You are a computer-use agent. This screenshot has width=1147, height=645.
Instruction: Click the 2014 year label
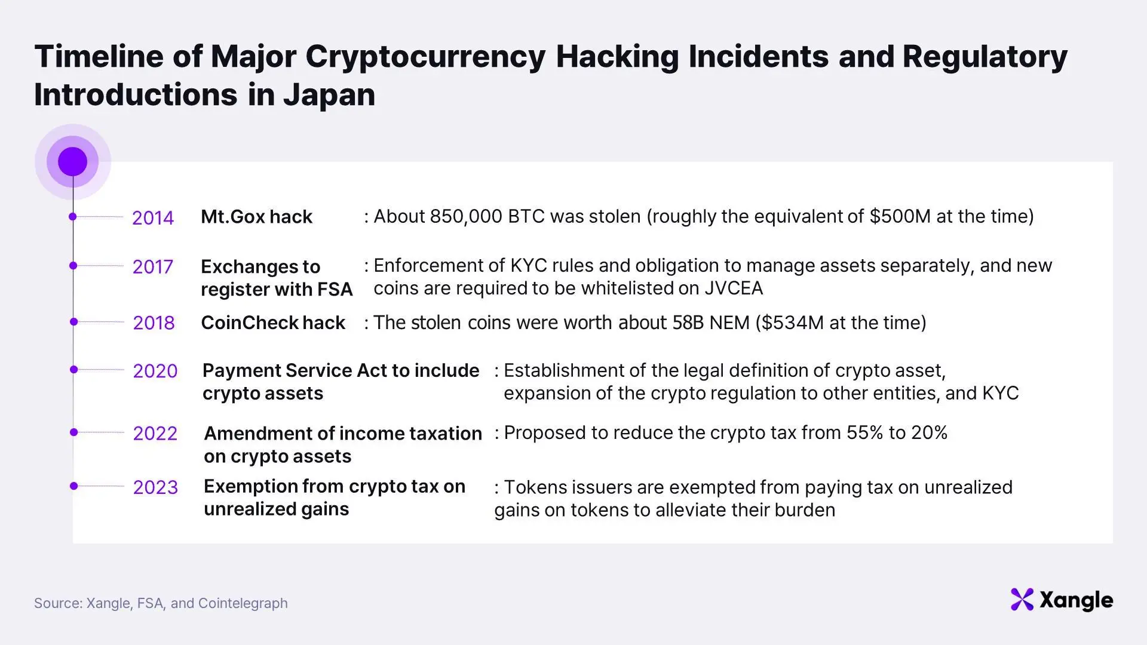[x=153, y=218]
